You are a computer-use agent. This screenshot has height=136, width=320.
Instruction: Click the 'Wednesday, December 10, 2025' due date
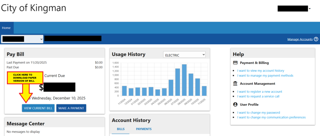point(58,98)
